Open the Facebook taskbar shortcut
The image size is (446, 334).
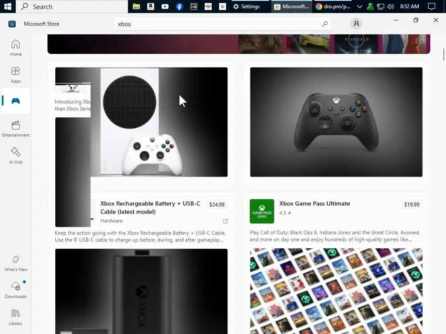click(179, 6)
